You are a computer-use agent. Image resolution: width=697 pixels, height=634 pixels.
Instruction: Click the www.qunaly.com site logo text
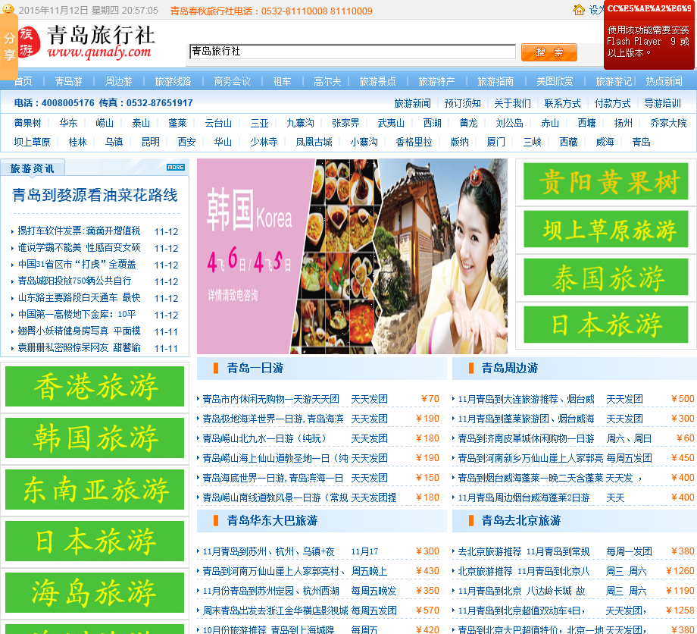pos(99,52)
